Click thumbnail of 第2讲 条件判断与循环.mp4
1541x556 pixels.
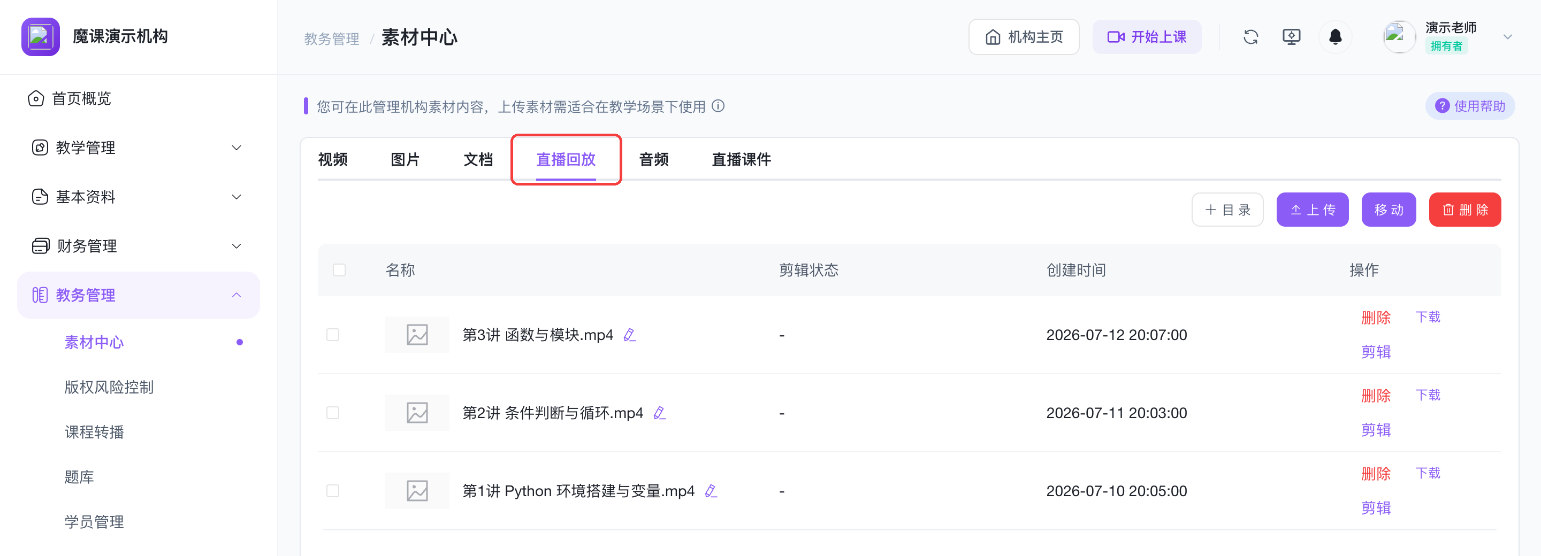click(417, 413)
